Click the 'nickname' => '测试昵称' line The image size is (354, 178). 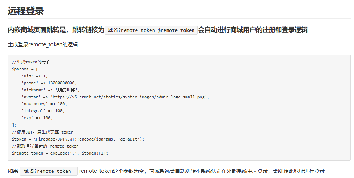(50, 90)
